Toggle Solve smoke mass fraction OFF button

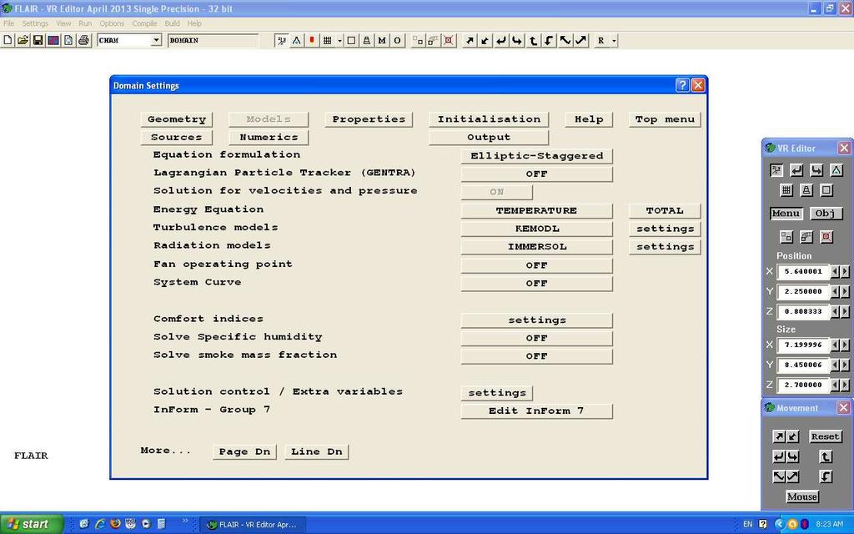tap(536, 356)
